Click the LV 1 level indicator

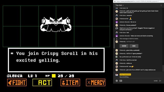click(33, 76)
